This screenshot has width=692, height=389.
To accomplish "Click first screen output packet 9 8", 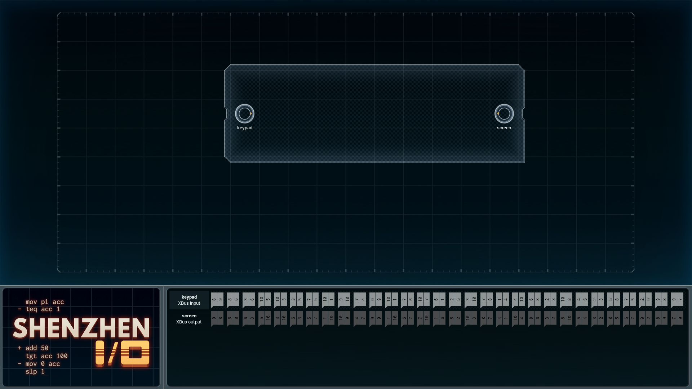I will click(x=217, y=319).
